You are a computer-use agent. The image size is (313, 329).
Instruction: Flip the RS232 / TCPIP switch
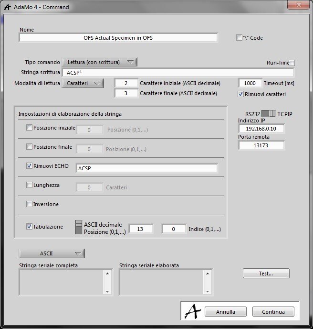pos(269,114)
